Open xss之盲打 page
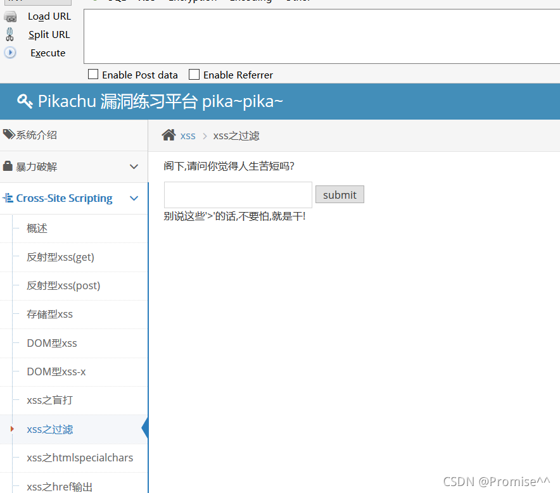 pyautogui.click(x=74, y=400)
